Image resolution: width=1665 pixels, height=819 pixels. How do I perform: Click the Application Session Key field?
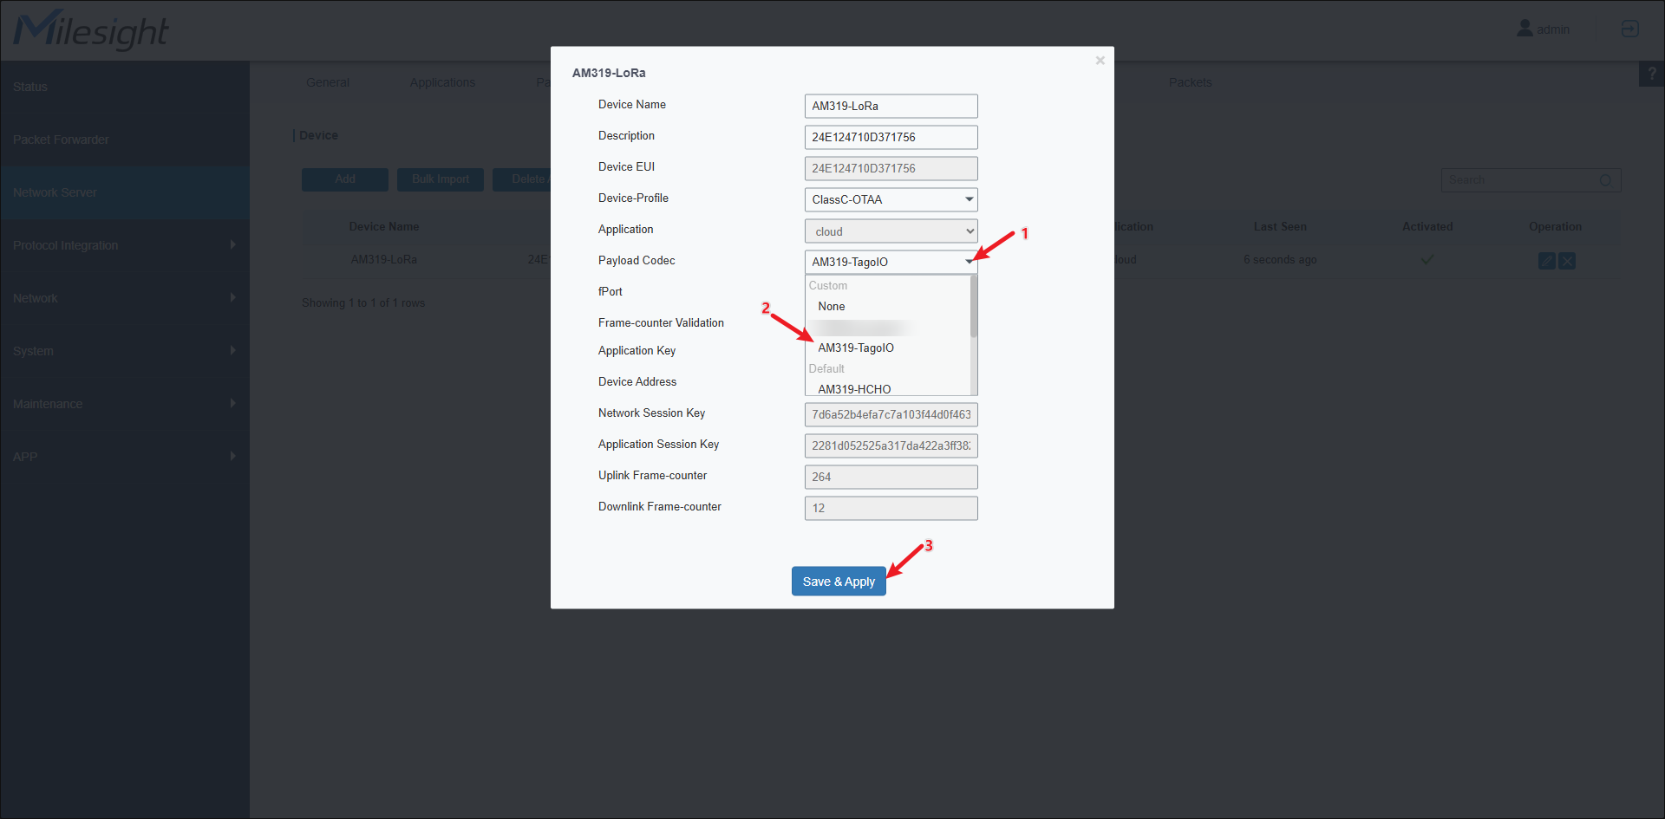click(891, 445)
